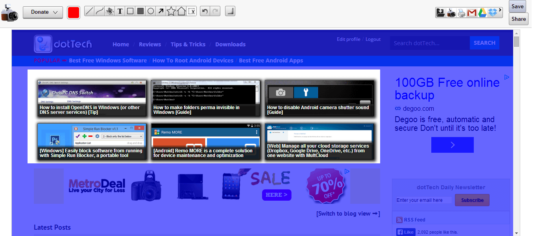Select the arrow drawing tool
The width and height of the screenshot is (534, 236).
[161, 12]
